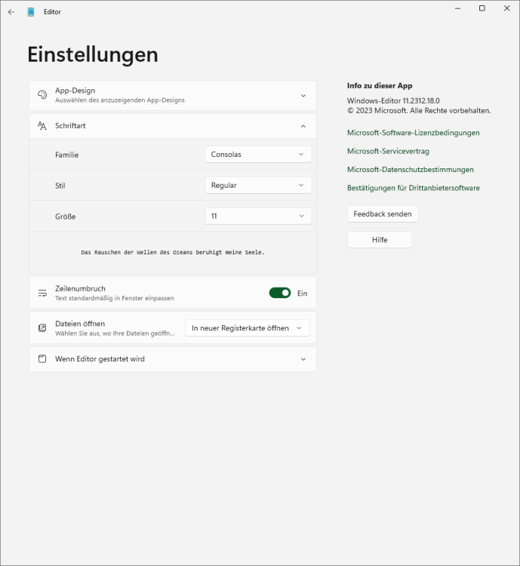Turn off the Zeilenumbruch toggle
The height and width of the screenshot is (566, 520).
[280, 293]
